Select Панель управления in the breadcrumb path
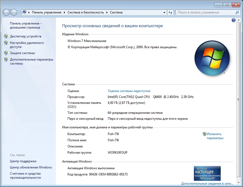 coord(47,12)
